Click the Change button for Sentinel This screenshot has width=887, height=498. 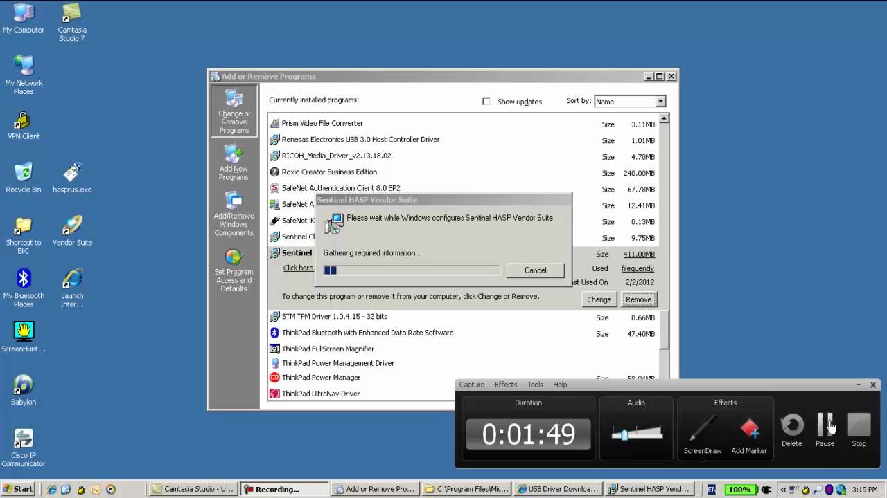point(599,299)
